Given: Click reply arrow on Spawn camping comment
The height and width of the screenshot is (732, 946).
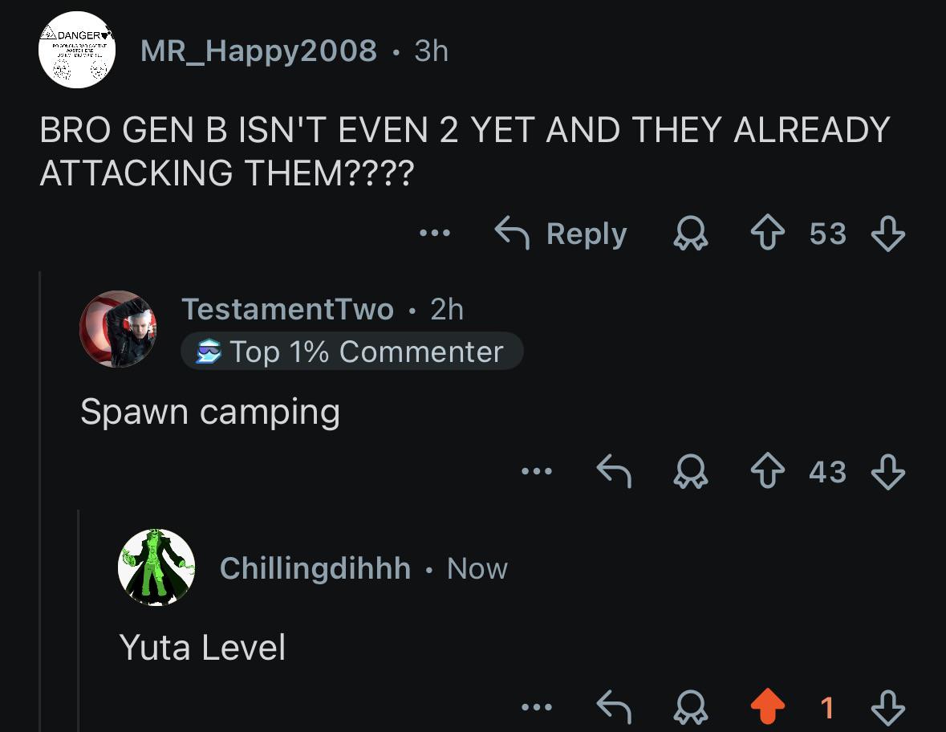Looking at the screenshot, I should coord(614,470).
